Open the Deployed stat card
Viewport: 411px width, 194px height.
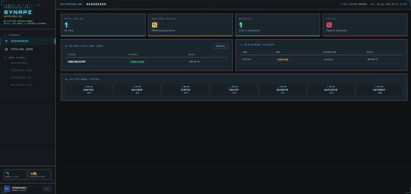point(278,25)
